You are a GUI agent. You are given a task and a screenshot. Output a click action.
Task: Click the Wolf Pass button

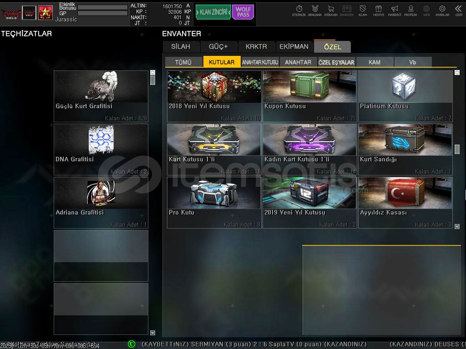pyautogui.click(x=243, y=12)
